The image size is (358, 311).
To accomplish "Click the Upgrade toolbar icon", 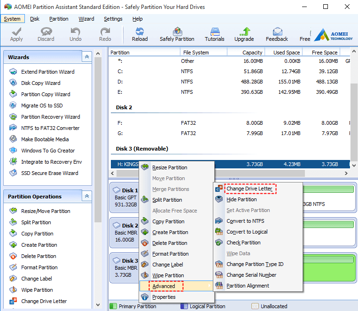I will 244,31.
